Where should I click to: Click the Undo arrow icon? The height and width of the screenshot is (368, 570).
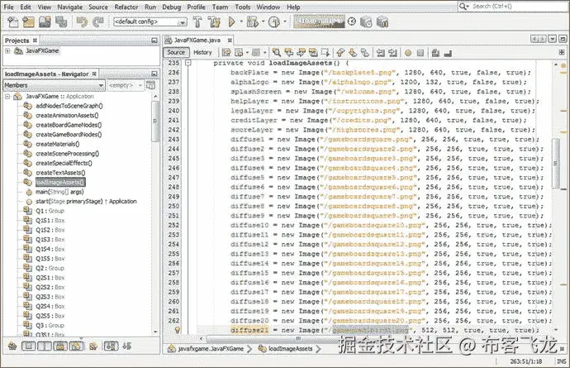click(x=82, y=22)
